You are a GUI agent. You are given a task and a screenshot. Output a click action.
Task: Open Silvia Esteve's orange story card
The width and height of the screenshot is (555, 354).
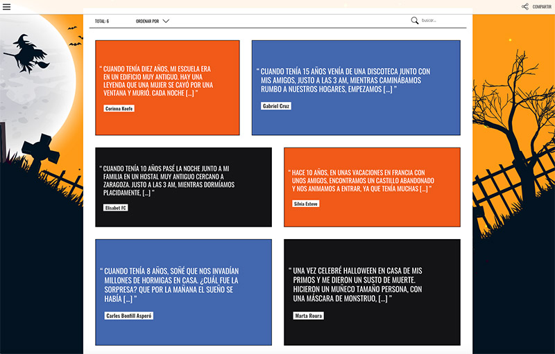tap(372, 187)
